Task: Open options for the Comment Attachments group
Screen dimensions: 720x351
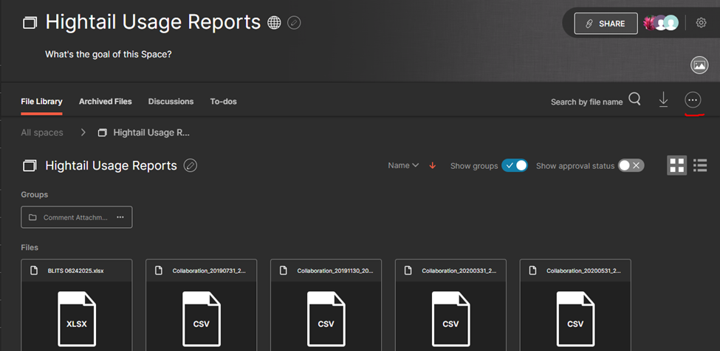Action: click(120, 218)
